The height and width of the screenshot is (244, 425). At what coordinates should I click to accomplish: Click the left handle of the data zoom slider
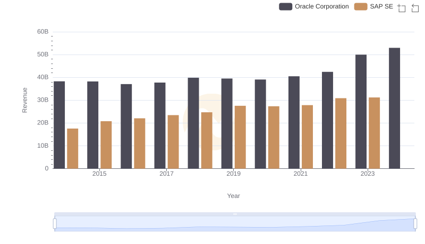[55, 224]
